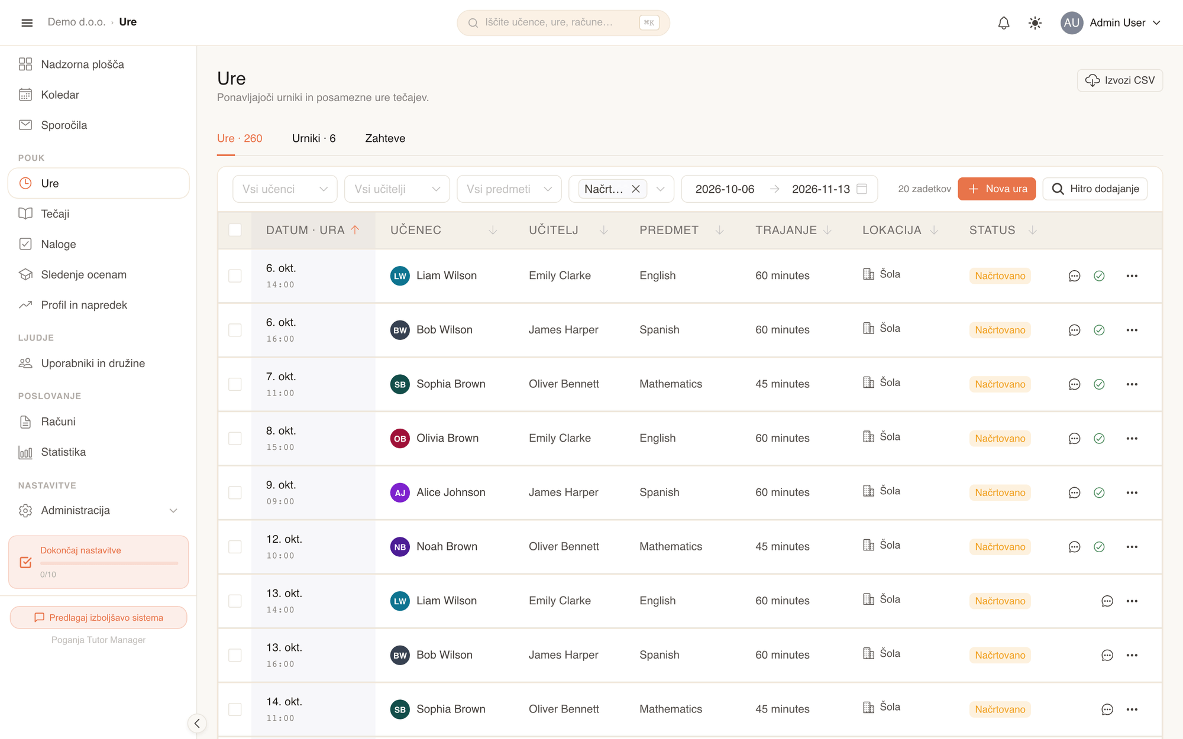Select checkbox for Noah Brown row

click(235, 547)
